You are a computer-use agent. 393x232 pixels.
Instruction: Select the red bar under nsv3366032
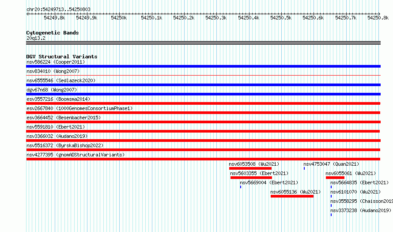(203, 141)
